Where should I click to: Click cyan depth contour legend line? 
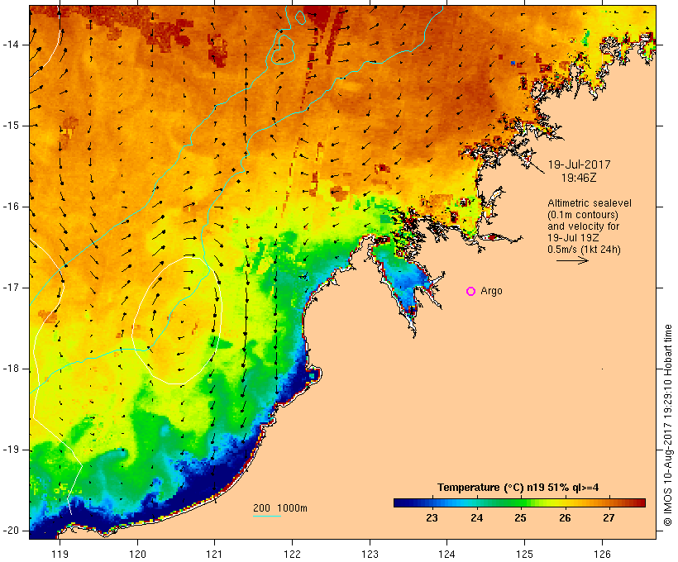point(267,516)
